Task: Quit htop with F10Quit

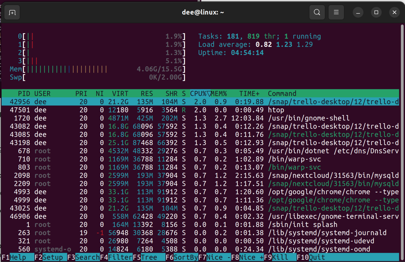Action: 311,257
